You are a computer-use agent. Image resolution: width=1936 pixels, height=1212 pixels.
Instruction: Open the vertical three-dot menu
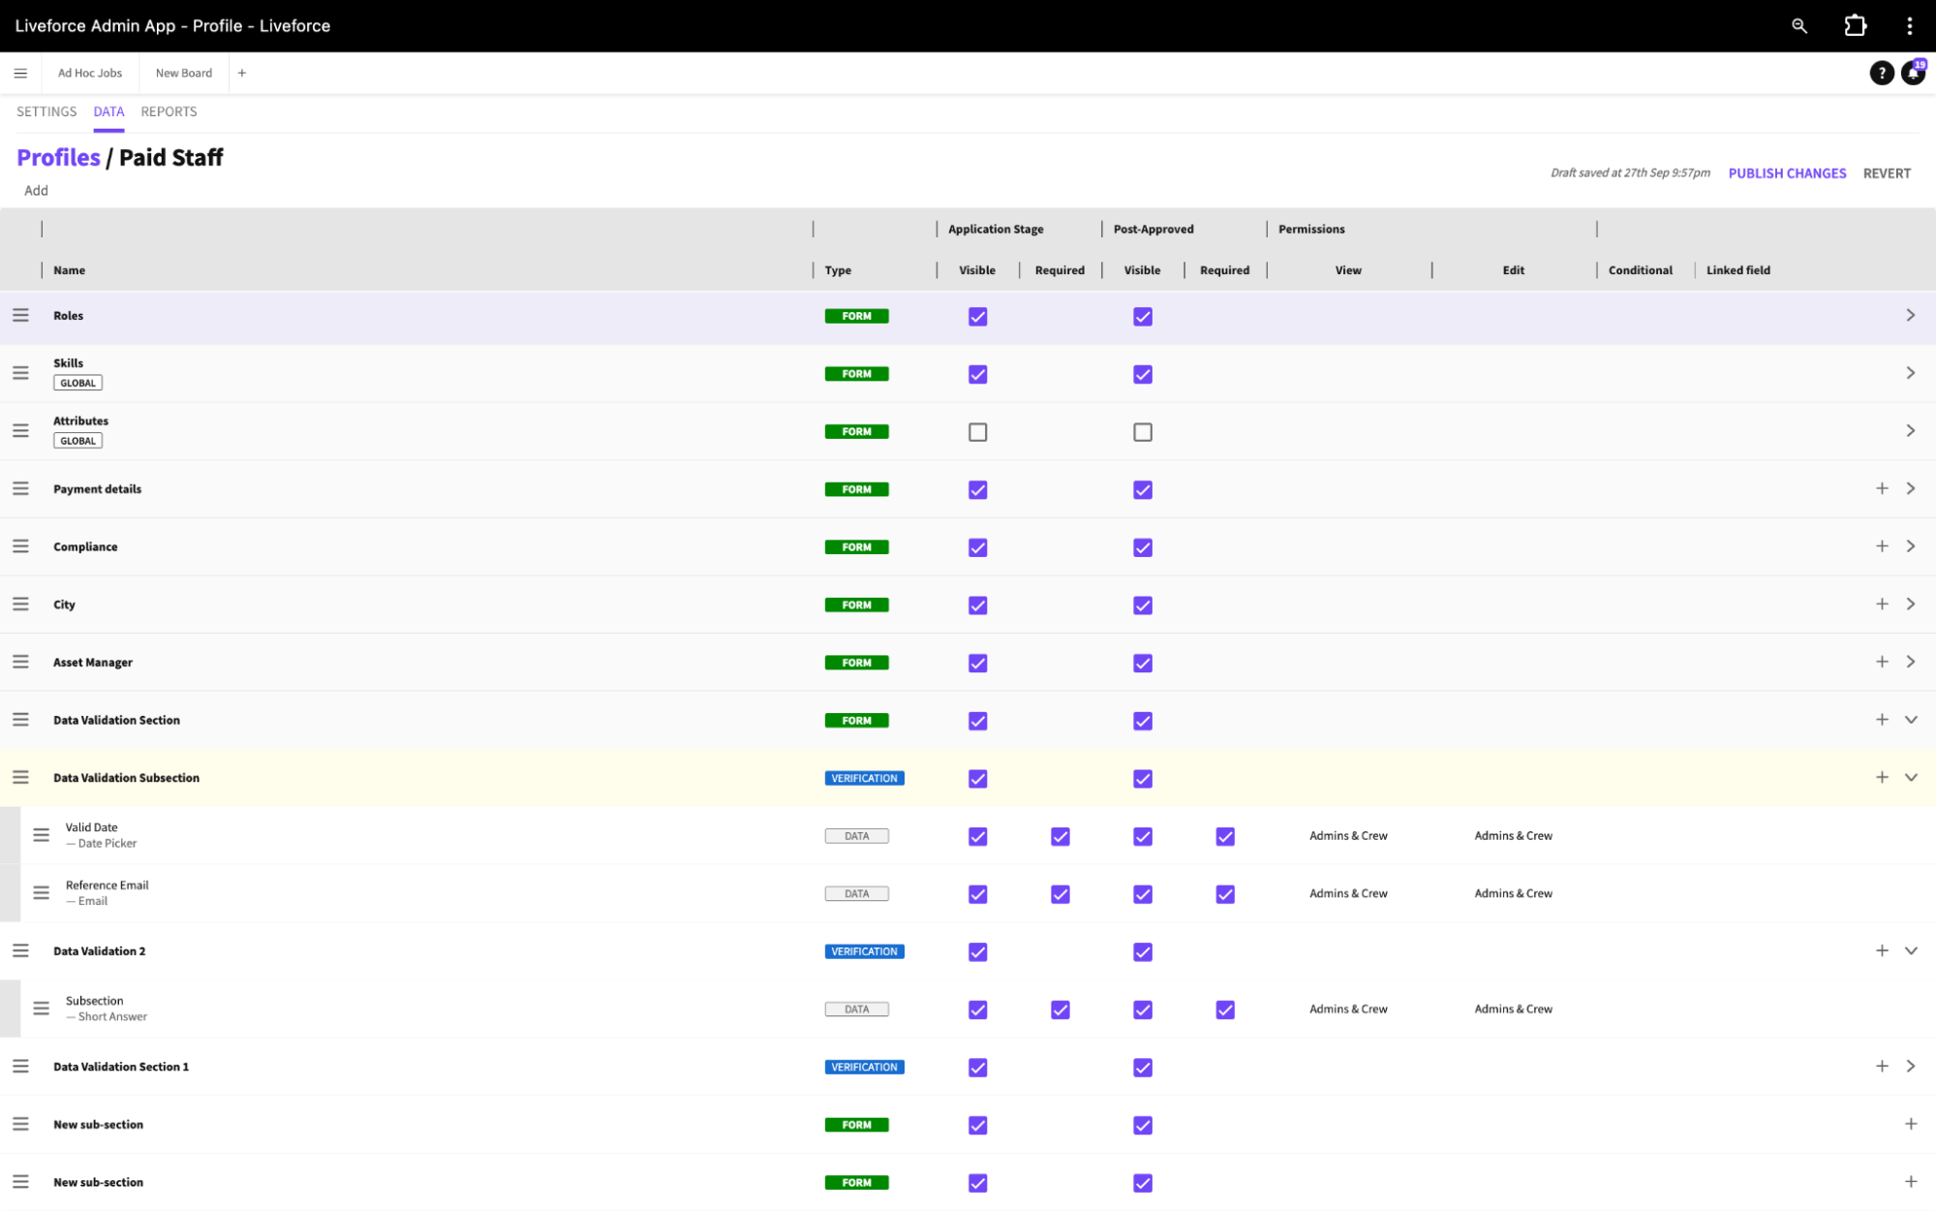point(1909,26)
